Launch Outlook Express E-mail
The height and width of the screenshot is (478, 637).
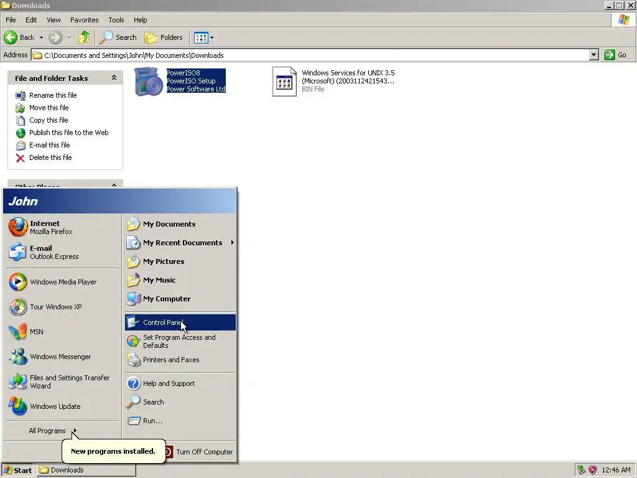63,252
